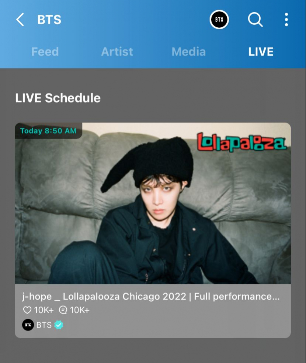Tap the LIVE Schedule heading
Screen dimensions: 306x363
[58, 98]
